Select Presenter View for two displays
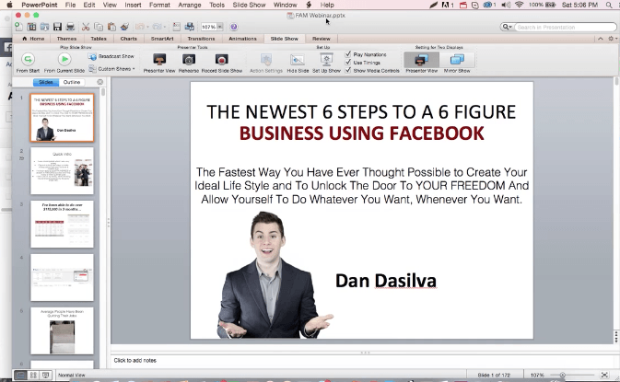The image size is (620, 382). coord(422,63)
